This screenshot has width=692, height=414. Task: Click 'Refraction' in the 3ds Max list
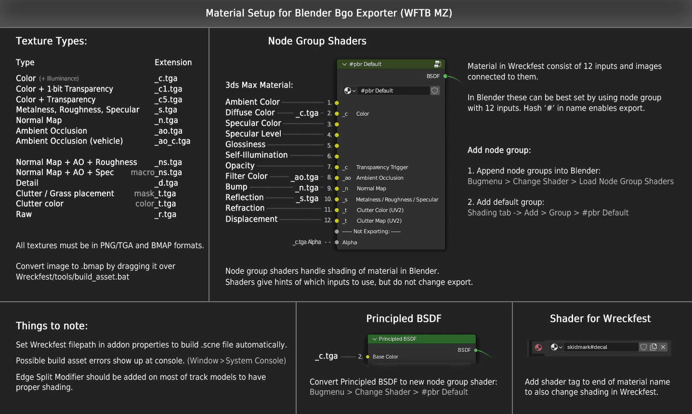[x=245, y=208]
